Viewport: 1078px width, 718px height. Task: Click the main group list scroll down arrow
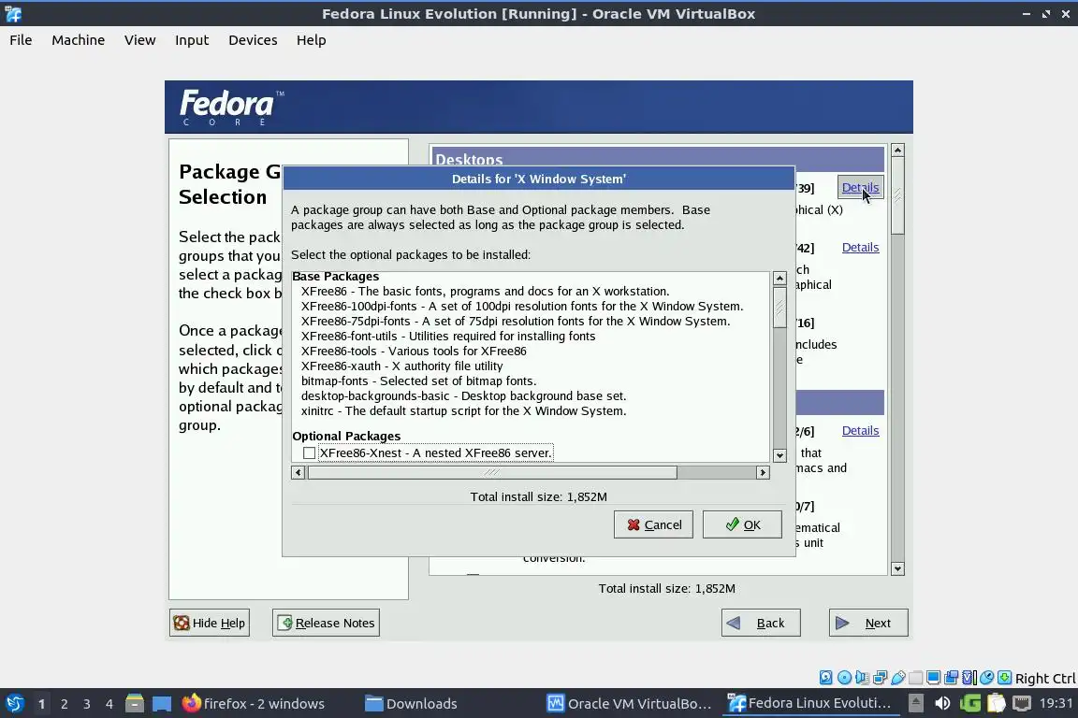897,568
